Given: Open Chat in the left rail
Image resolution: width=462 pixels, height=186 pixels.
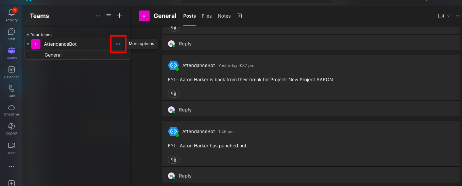Looking at the screenshot, I should pyautogui.click(x=12, y=34).
